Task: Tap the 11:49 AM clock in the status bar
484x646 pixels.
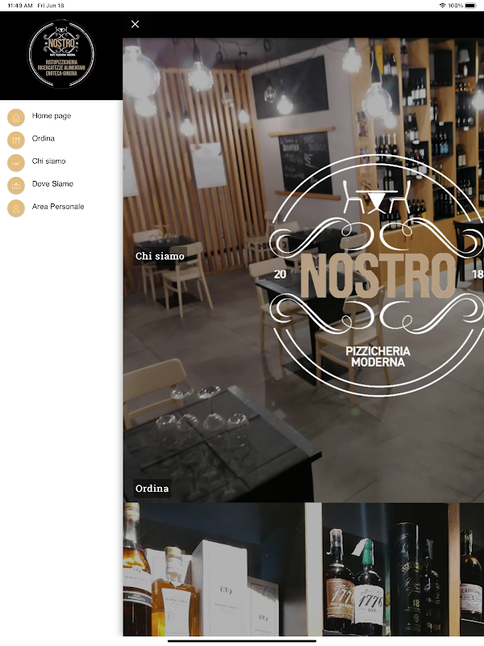Action: [x=20, y=6]
